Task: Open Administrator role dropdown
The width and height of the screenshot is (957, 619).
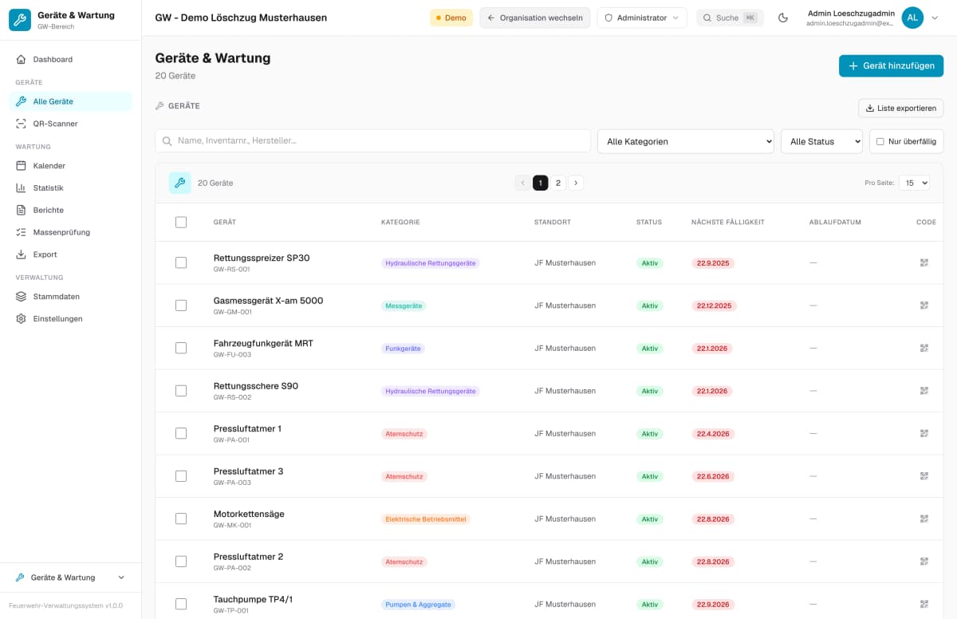Action: (642, 18)
